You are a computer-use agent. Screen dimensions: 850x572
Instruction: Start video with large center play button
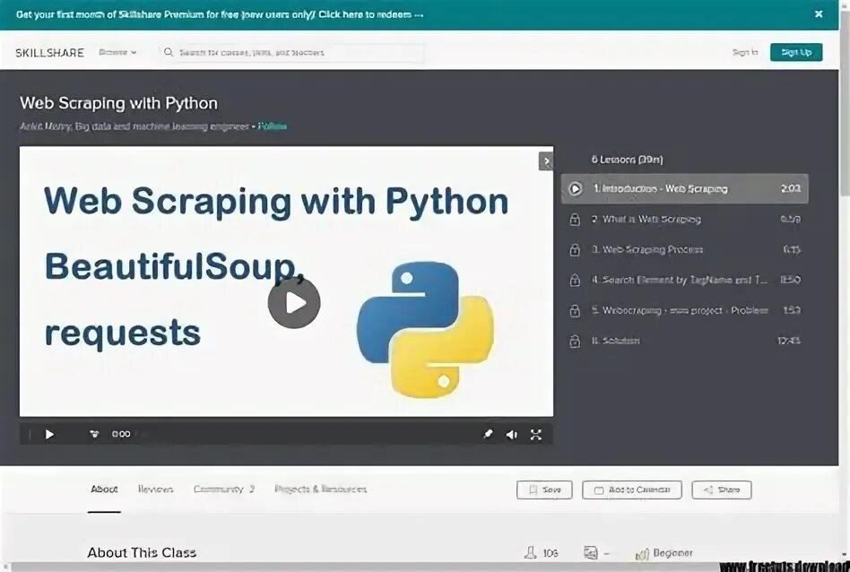(x=294, y=302)
